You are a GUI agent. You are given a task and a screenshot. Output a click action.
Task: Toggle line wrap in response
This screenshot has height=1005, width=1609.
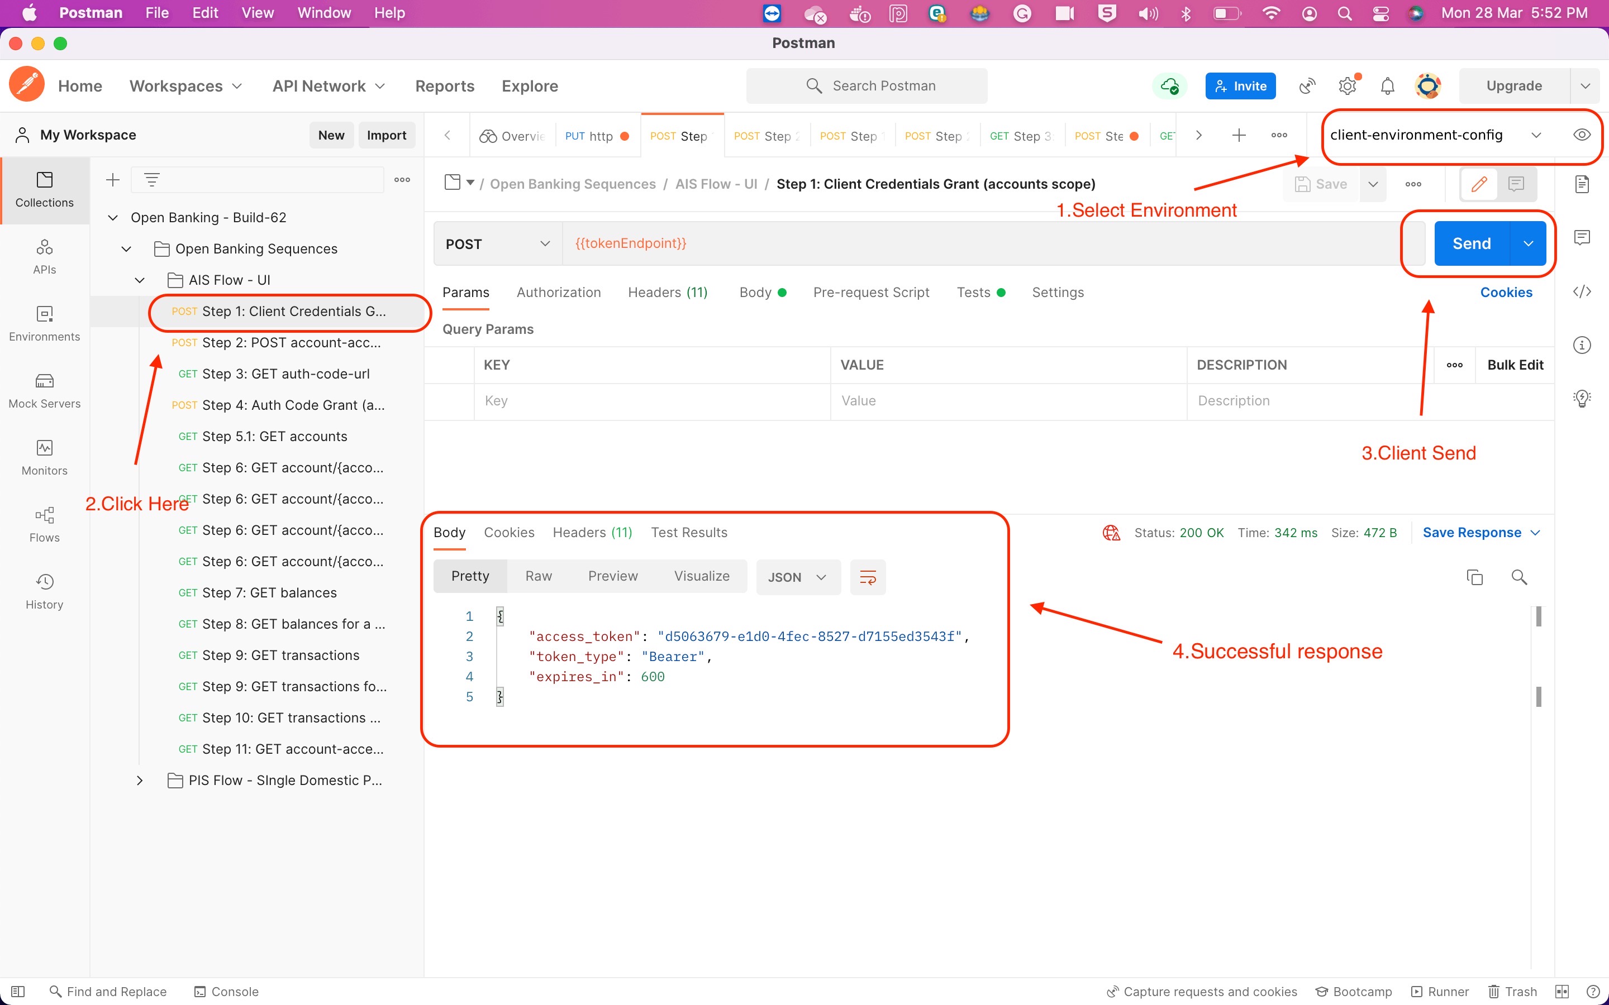pyautogui.click(x=868, y=577)
